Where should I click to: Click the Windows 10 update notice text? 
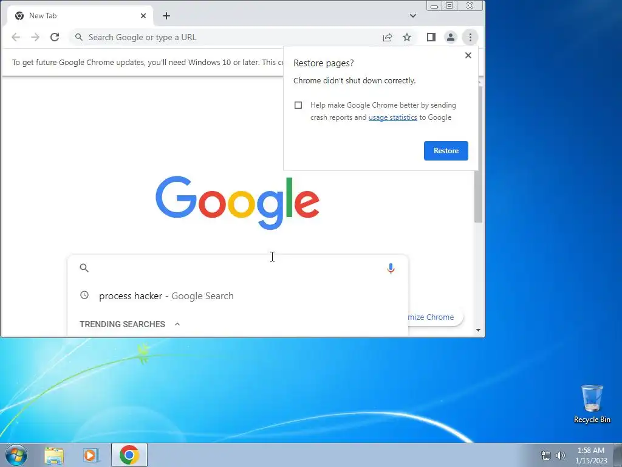pos(148,63)
